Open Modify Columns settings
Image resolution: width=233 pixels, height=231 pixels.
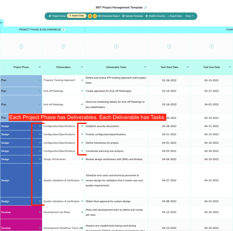(155, 16)
